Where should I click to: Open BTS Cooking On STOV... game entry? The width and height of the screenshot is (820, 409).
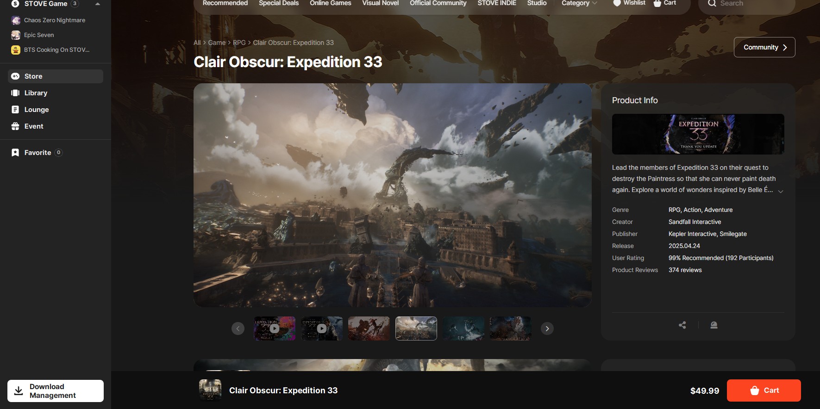tap(50, 50)
